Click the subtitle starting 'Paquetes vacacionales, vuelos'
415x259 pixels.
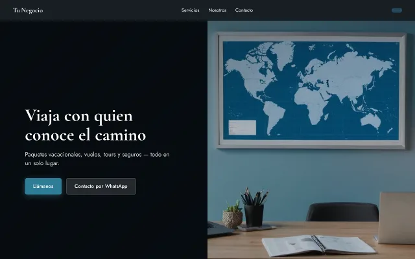point(97,159)
